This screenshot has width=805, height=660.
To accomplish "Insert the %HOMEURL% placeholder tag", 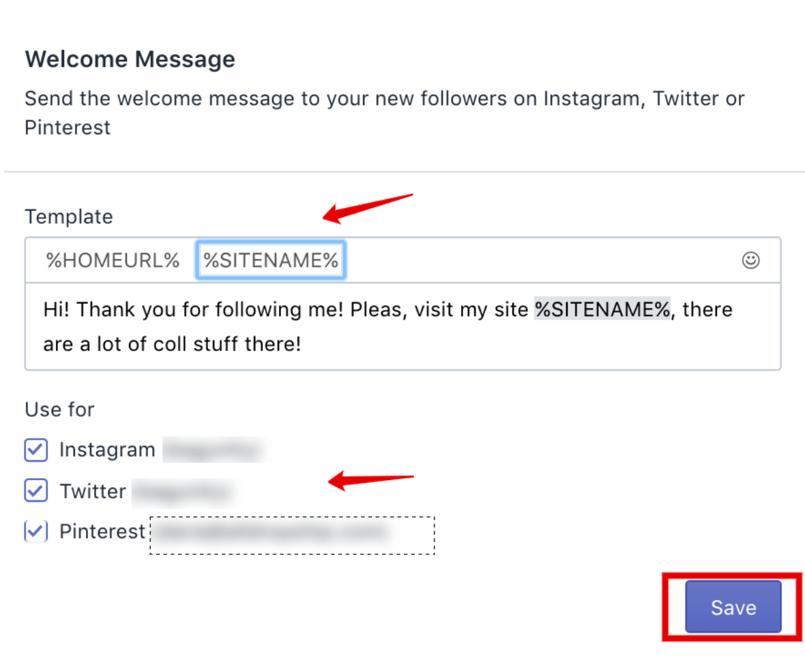I will [x=113, y=260].
